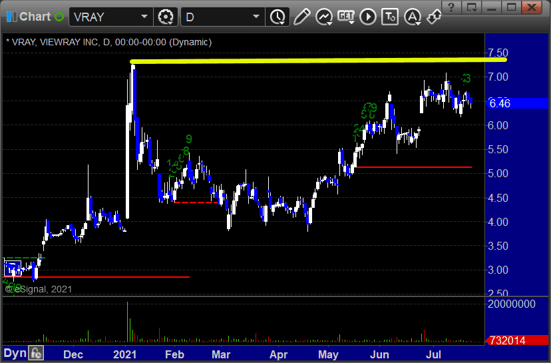Open the studies line-chart icon menu

[323, 17]
